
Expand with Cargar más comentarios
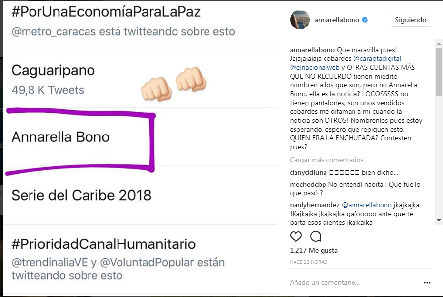pos(326,160)
